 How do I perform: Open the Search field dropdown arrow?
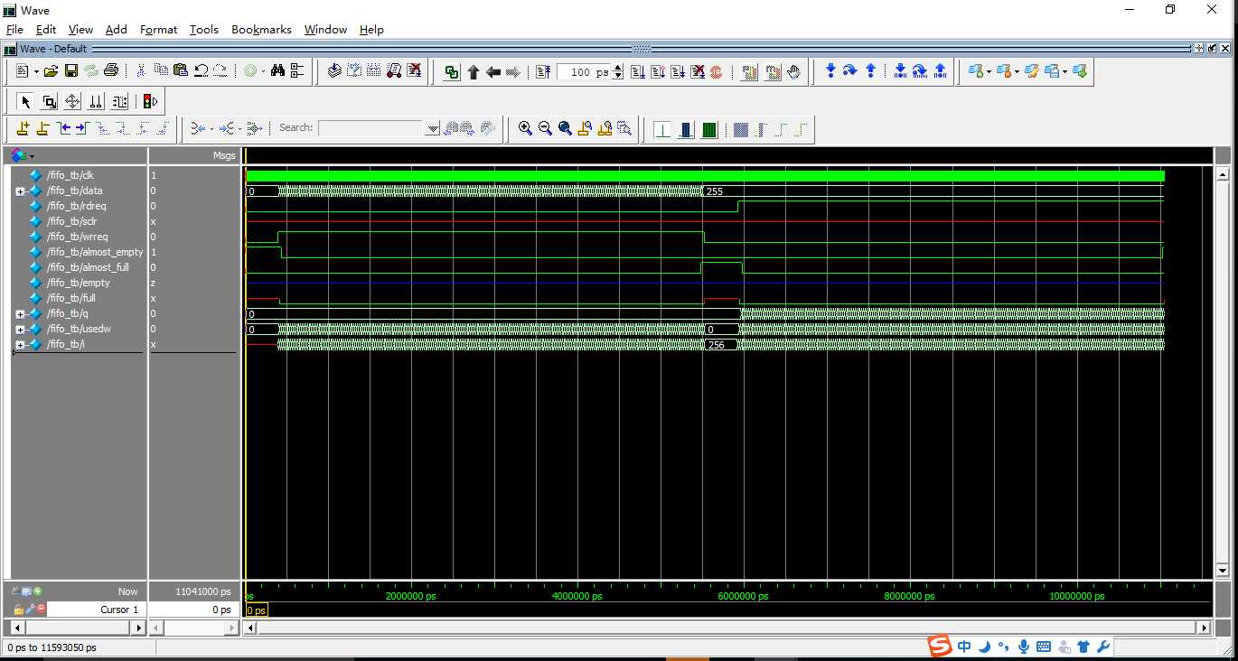pos(433,128)
